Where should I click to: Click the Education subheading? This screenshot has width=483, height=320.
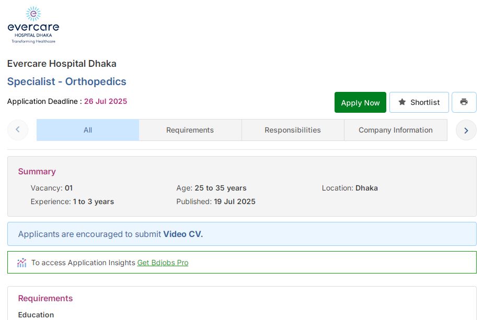[36, 315]
